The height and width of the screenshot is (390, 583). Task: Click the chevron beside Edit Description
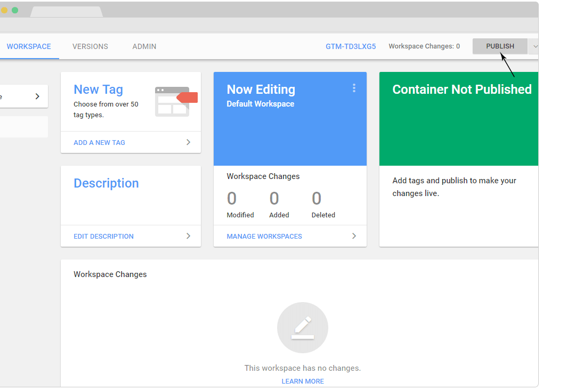tap(188, 236)
